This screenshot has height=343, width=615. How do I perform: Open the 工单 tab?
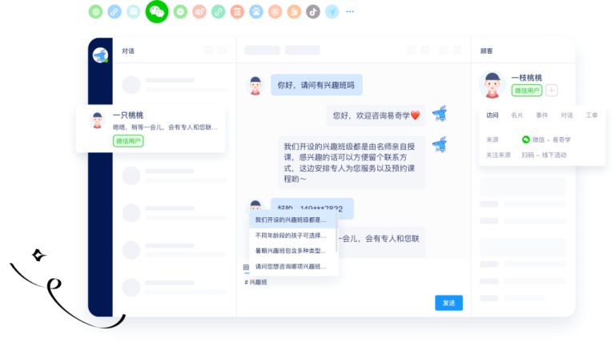[592, 115]
